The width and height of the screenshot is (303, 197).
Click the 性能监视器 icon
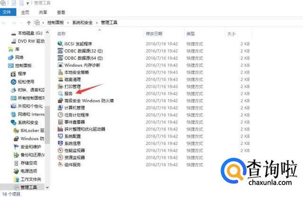point(60,150)
